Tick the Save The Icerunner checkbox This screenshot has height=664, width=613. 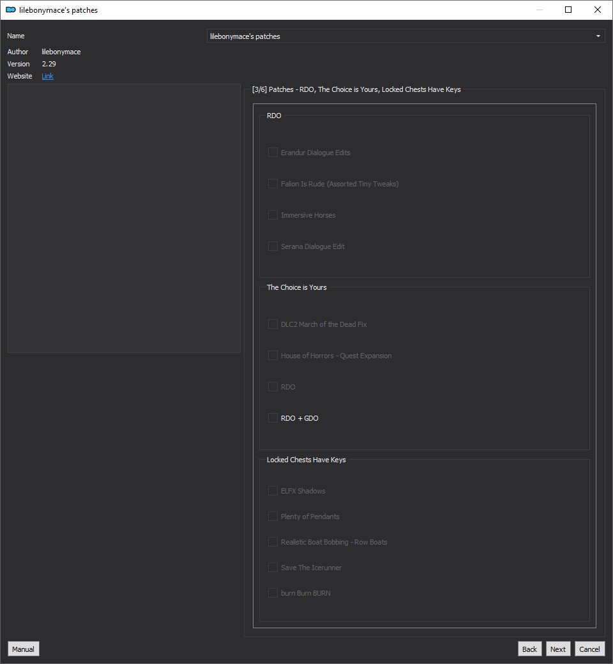tap(273, 568)
